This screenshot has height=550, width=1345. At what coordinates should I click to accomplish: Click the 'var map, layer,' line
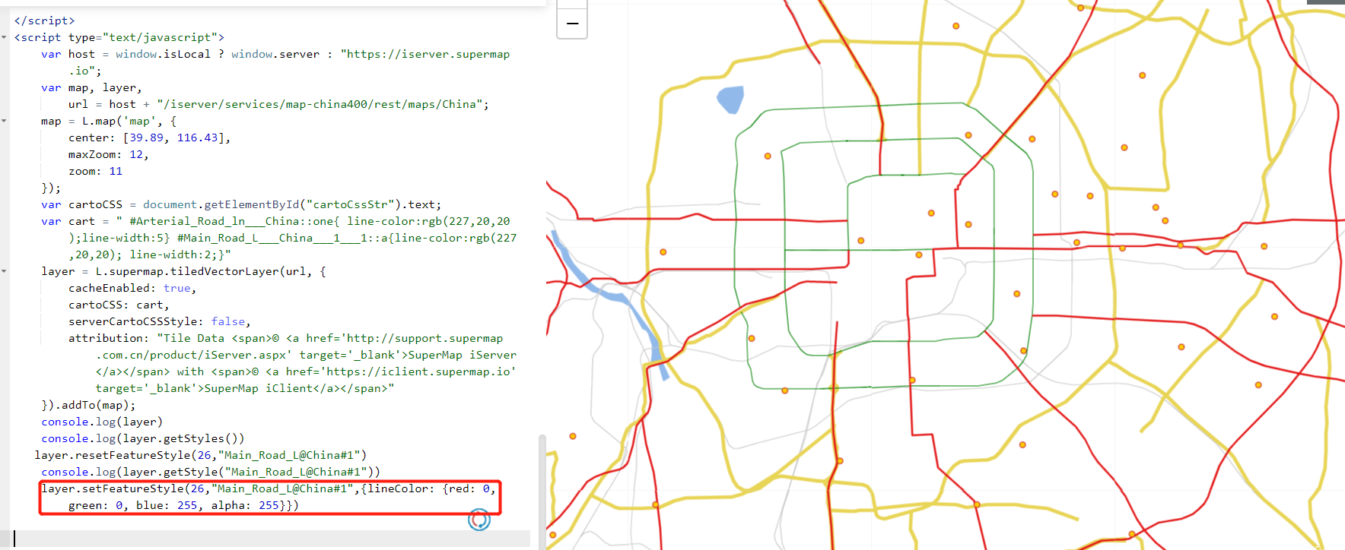pyautogui.click(x=91, y=87)
